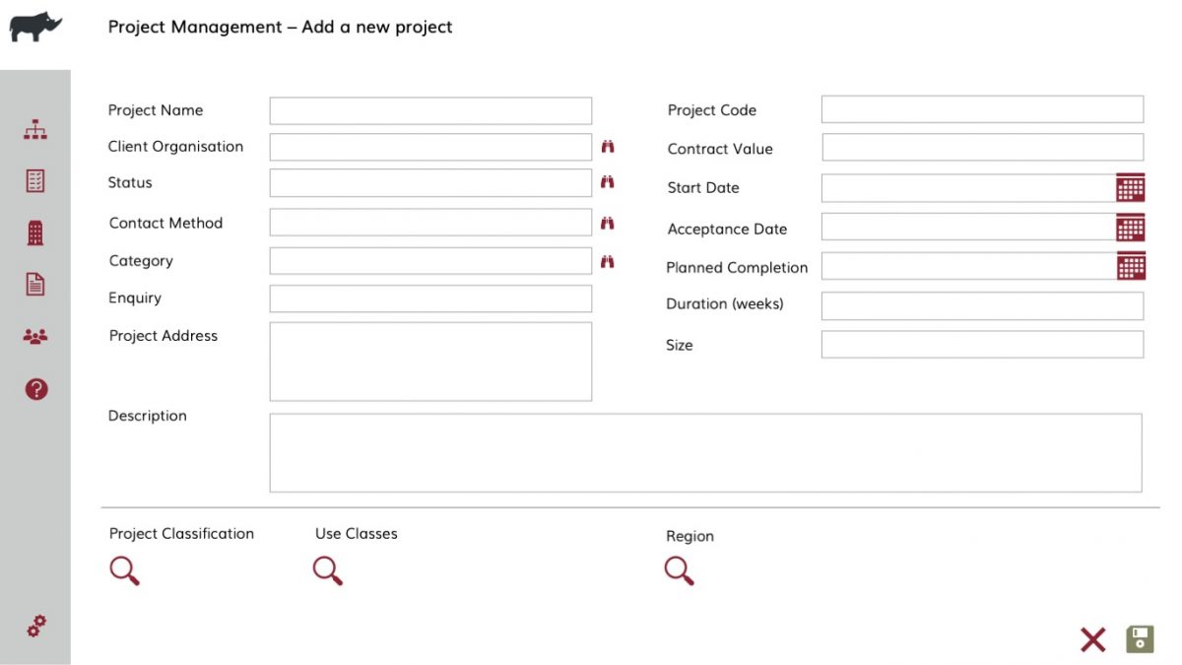Cancel the form with the red X
Screen dimensions: 1182x665
click(x=1092, y=639)
